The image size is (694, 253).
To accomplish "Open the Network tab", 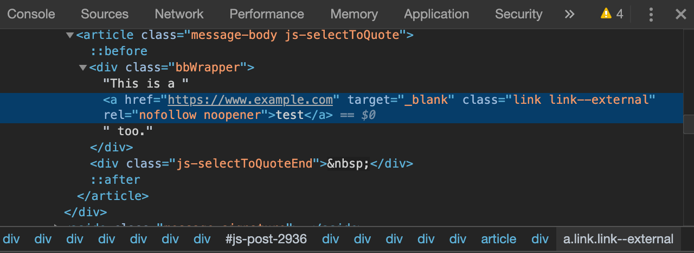I will pos(179,14).
